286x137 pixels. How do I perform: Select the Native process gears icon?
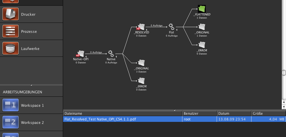coord(111,54)
